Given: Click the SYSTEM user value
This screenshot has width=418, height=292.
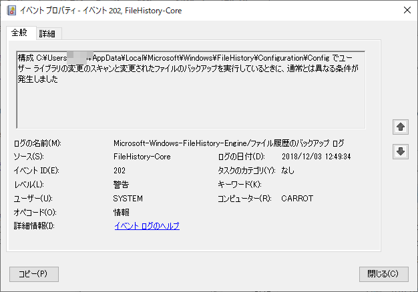Looking at the screenshot, I should click(x=128, y=199).
